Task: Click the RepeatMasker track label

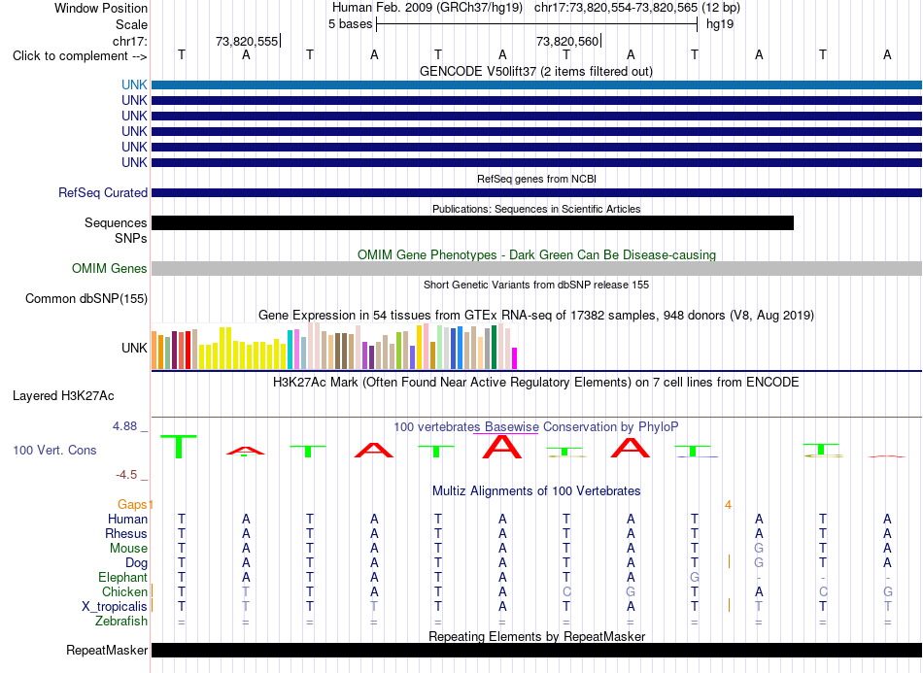Action: (x=107, y=650)
